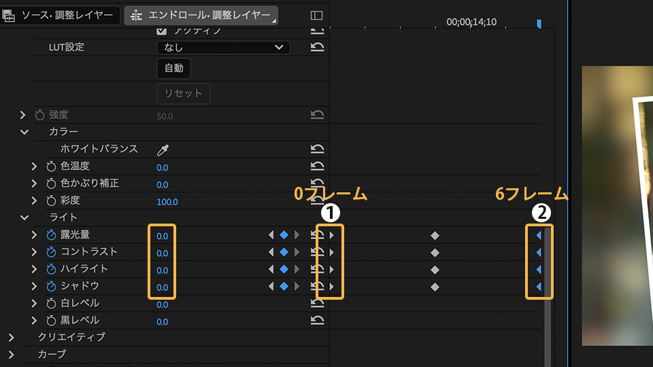Toggle animation stopwatch for 黒レベル
Viewport: 653px width, 367px height.
pos(52,321)
